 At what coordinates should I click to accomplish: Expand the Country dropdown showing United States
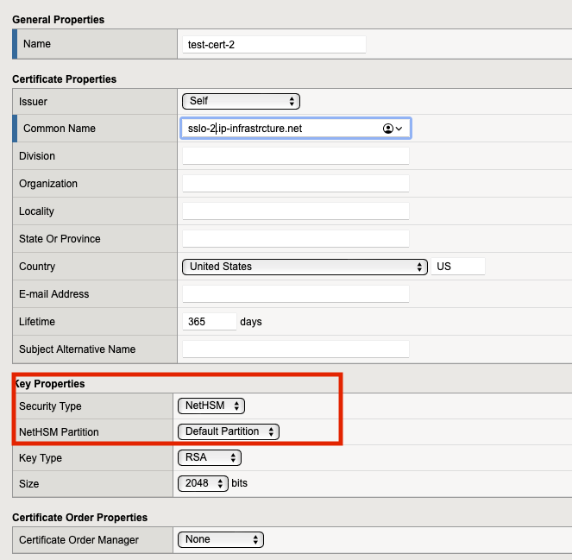(x=305, y=267)
